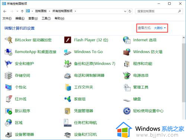Screen dimensions: 186x140
Task: Click the Windows To Go link text
Action: coord(89,52)
